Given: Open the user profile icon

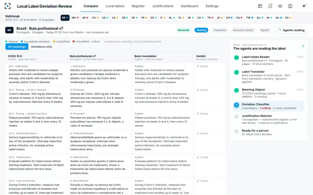Looking at the screenshot, I should tap(290, 6).
